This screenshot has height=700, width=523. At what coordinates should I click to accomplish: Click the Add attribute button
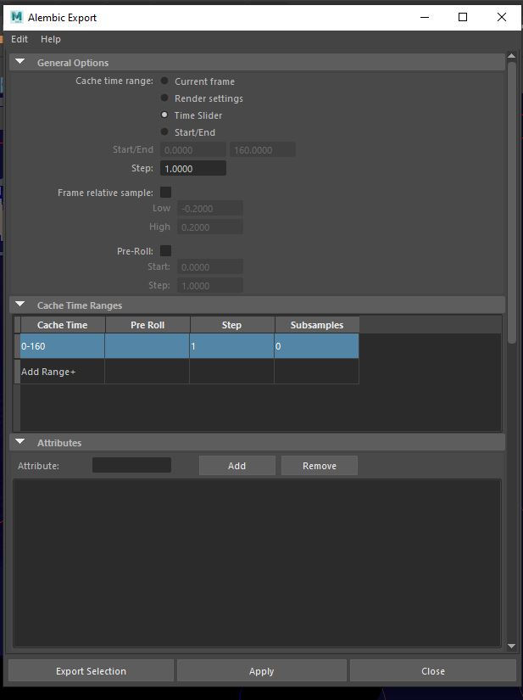[236, 466]
